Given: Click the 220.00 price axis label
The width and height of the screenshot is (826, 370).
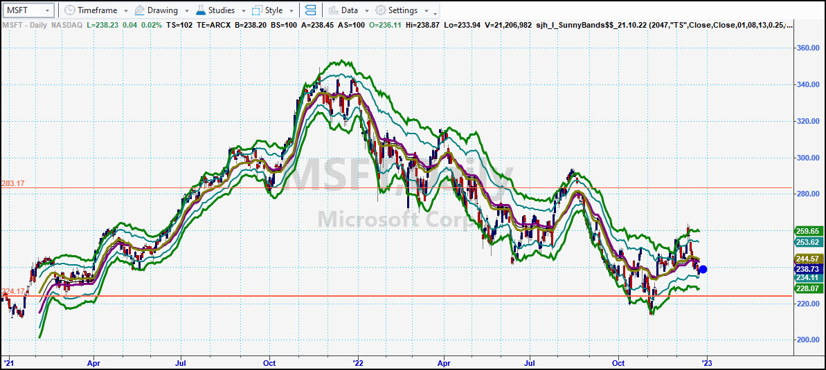Looking at the screenshot, I should pyautogui.click(x=807, y=304).
